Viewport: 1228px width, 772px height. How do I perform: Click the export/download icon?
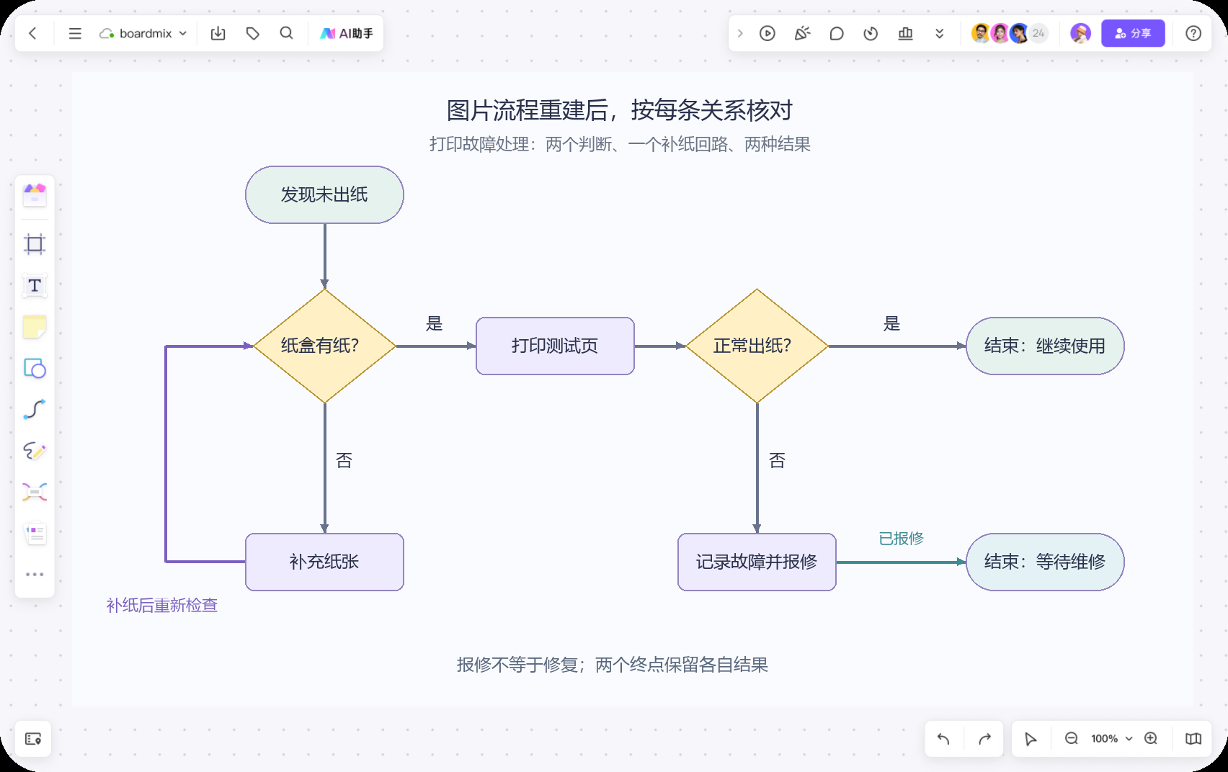click(x=218, y=33)
